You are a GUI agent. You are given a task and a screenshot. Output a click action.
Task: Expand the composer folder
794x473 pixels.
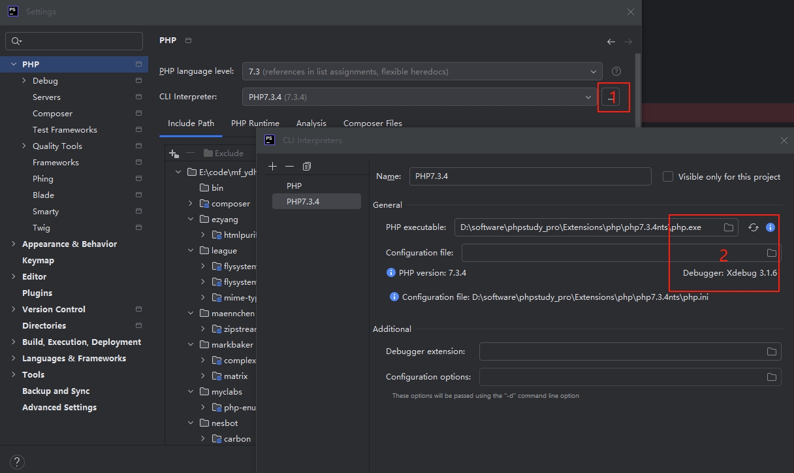(191, 203)
